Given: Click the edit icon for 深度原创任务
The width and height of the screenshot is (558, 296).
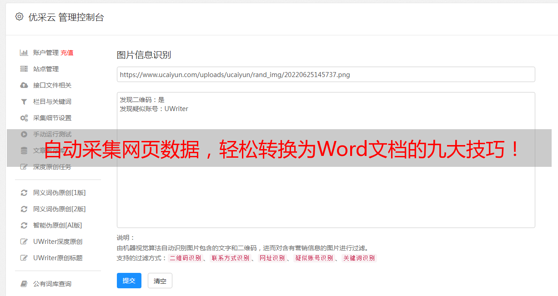Looking at the screenshot, I should pyautogui.click(x=24, y=167).
